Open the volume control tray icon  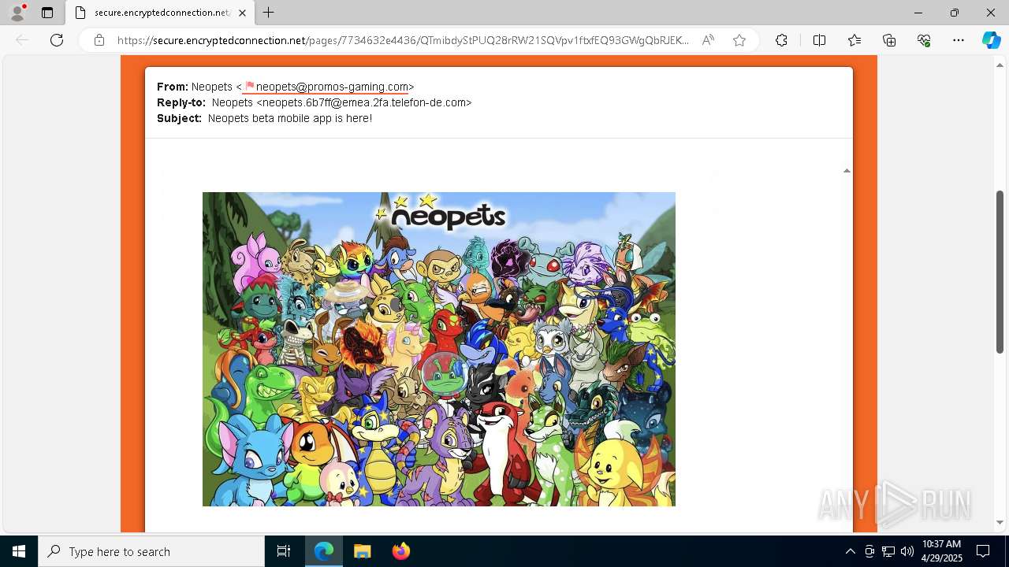click(907, 551)
